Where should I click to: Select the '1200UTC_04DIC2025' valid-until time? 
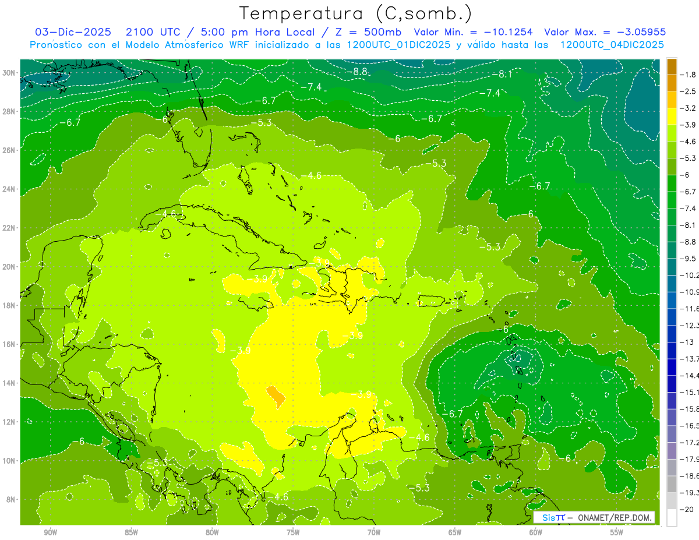tap(612, 45)
